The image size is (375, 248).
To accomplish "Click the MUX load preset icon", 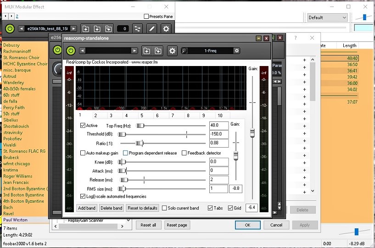I will [86, 29].
